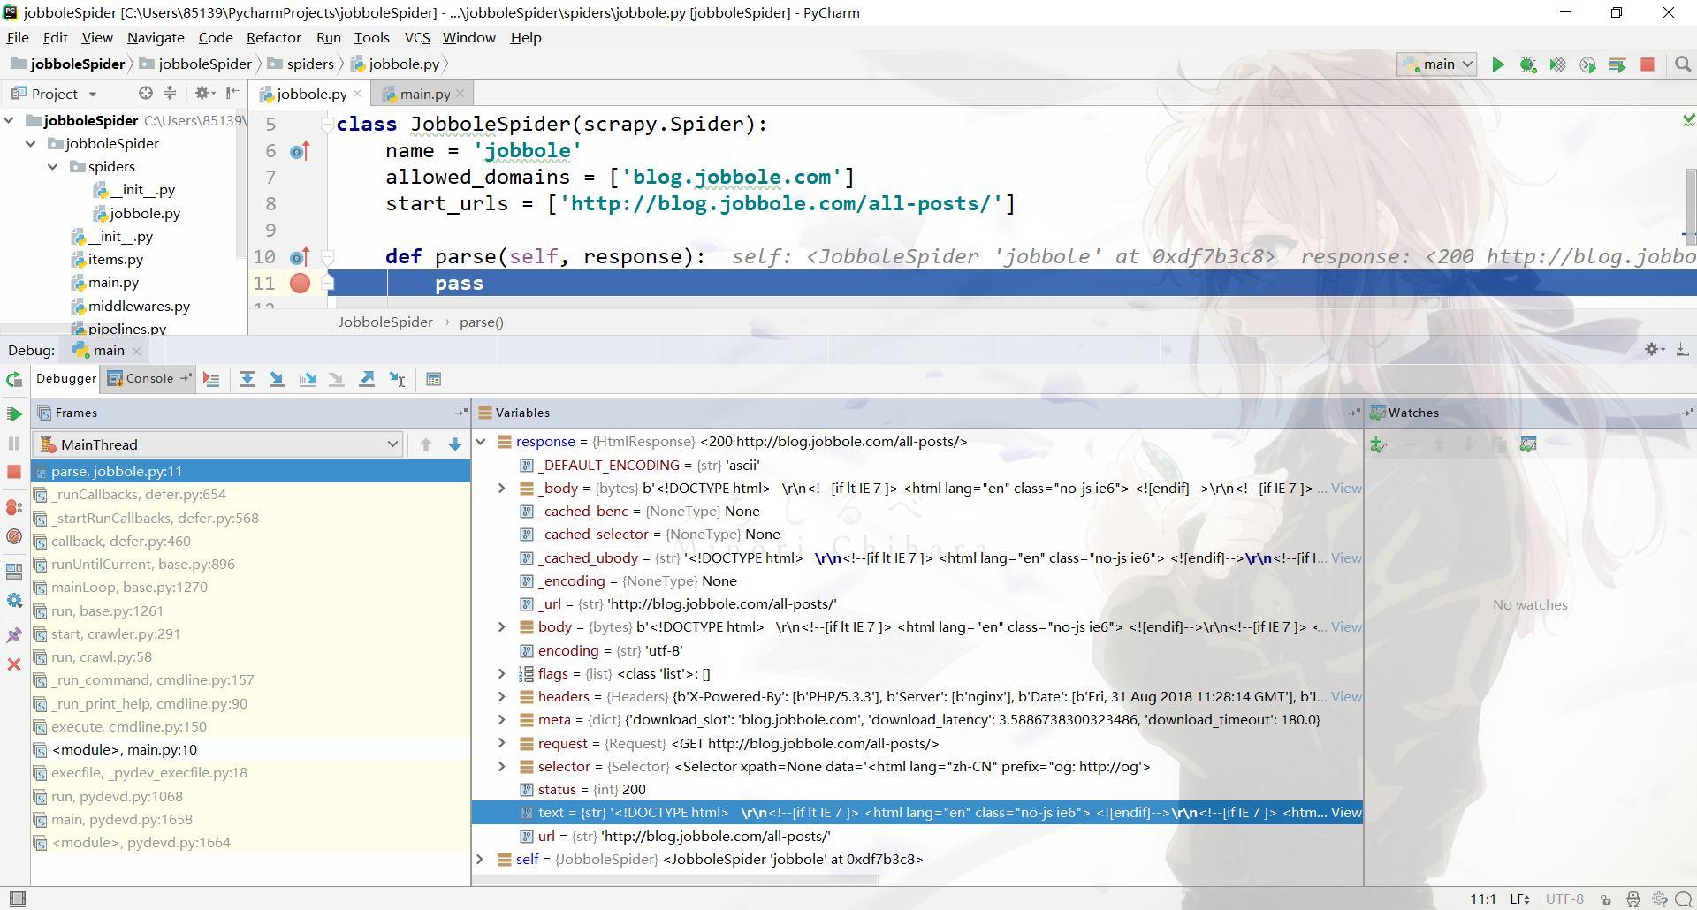The width and height of the screenshot is (1697, 910).
Task: Switch to the main.py editor tab
Action: (424, 94)
